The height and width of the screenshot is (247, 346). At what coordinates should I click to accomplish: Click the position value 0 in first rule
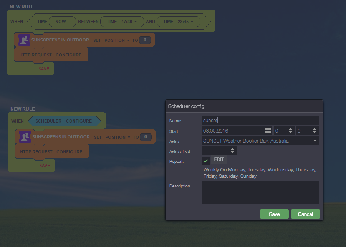[x=145, y=40]
